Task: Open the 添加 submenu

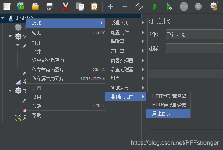Action: tap(65, 23)
